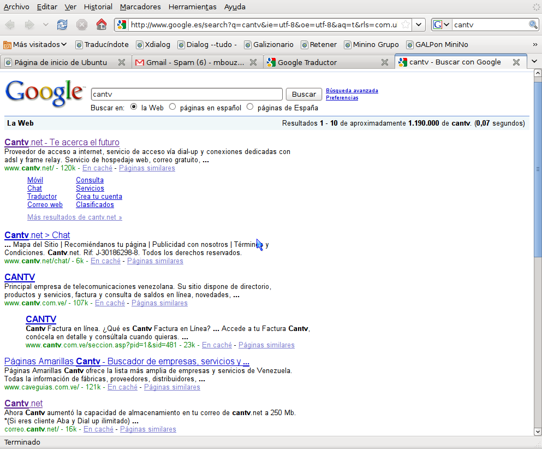Click the Crea tu cuenta sitelink

pos(99,197)
